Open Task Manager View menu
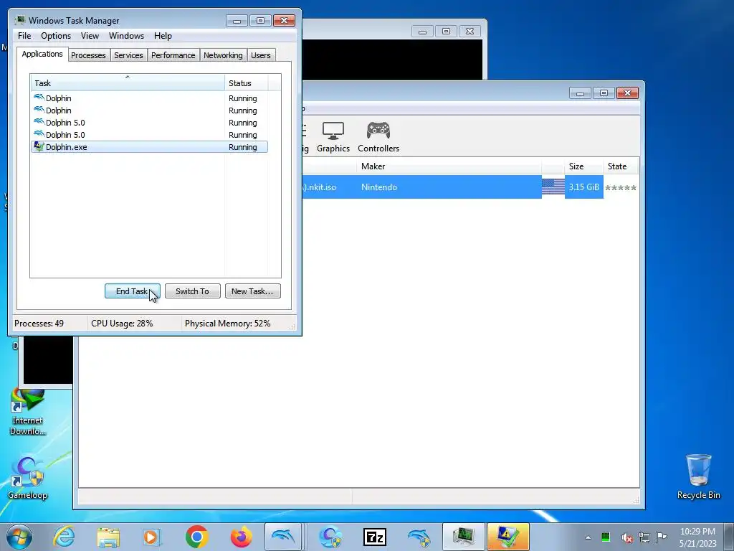The height and width of the screenshot is (551, 734). (x=90, y=36)
